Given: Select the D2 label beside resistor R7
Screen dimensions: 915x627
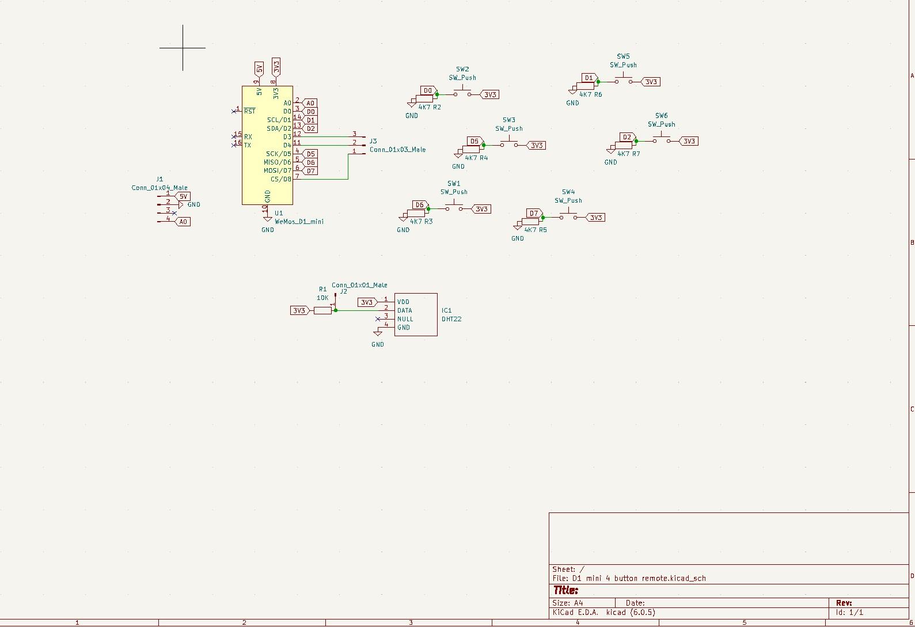Looking at the screenshot, I should pos(628,137).
